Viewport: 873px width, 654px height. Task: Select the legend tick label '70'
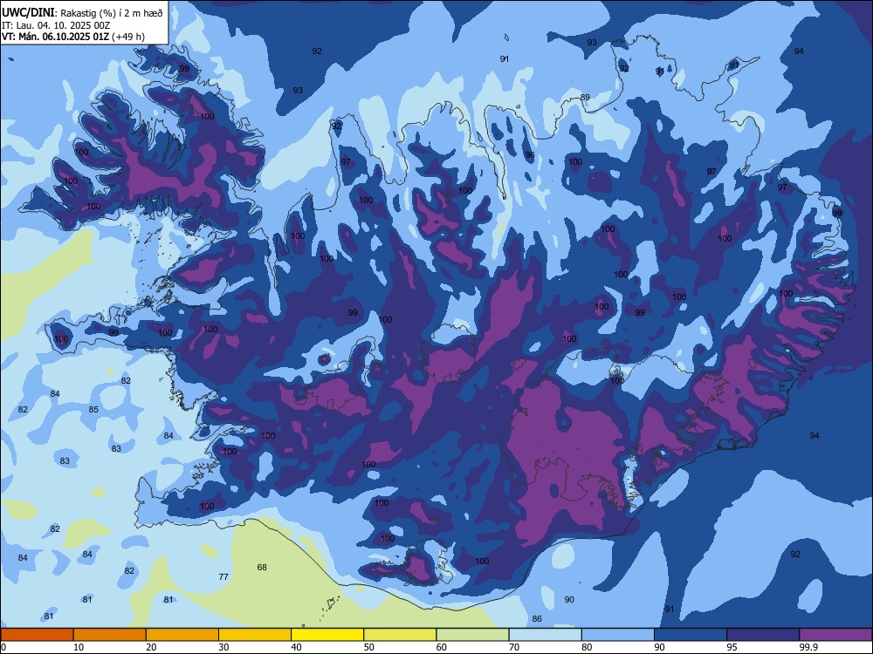pos(514,647)
